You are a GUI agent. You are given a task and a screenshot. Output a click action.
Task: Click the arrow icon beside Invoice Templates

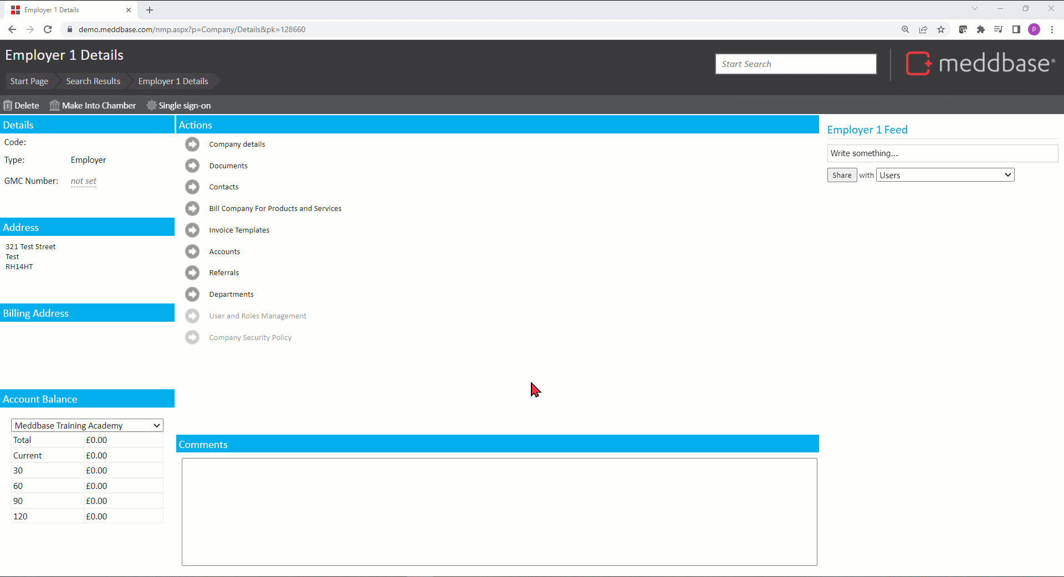[192, 230]
